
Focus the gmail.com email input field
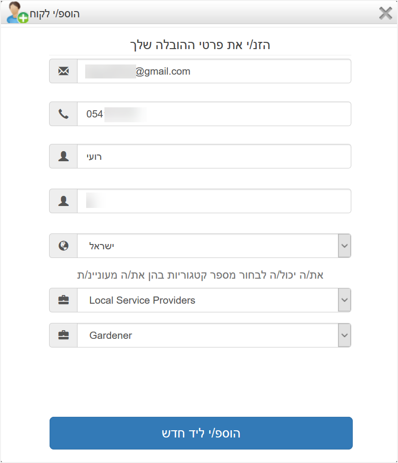(214, 71)
